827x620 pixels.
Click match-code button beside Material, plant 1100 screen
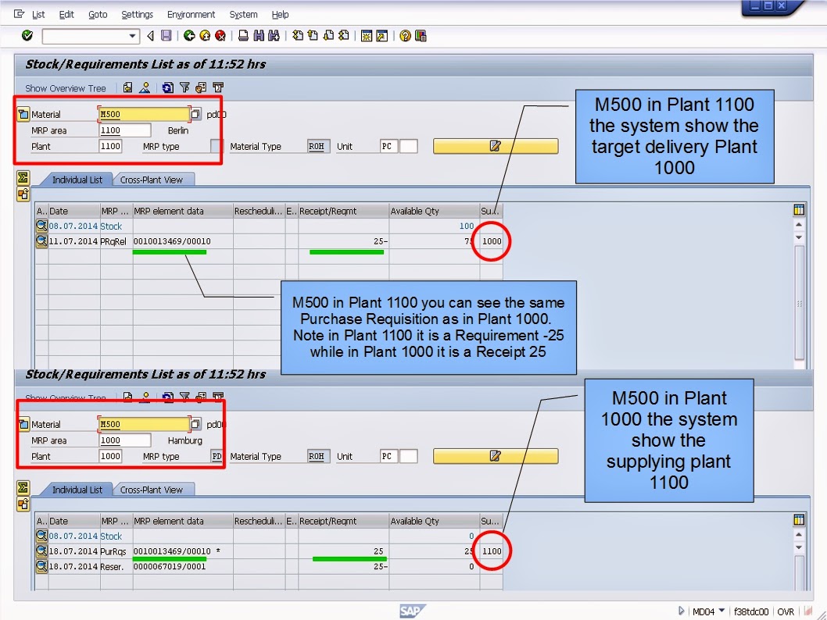(195, 114)
